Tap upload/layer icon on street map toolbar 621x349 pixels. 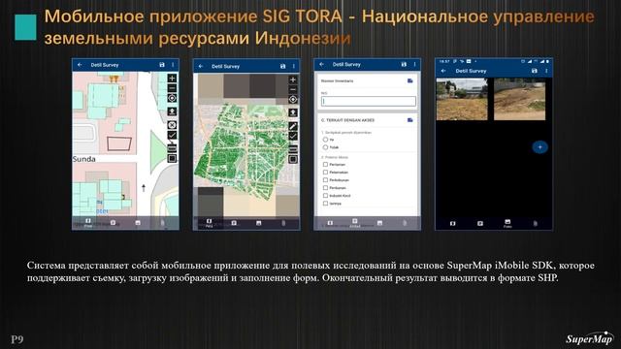point(172,111)
